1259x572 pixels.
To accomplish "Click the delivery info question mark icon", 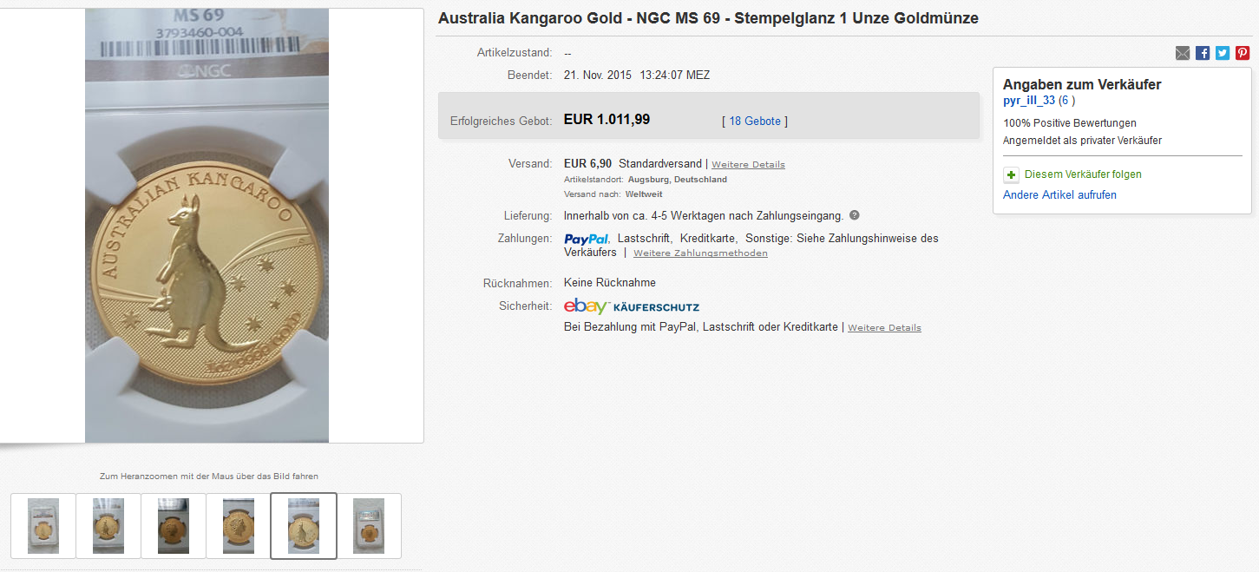I will pyautogui.click(x=855, y=215).
